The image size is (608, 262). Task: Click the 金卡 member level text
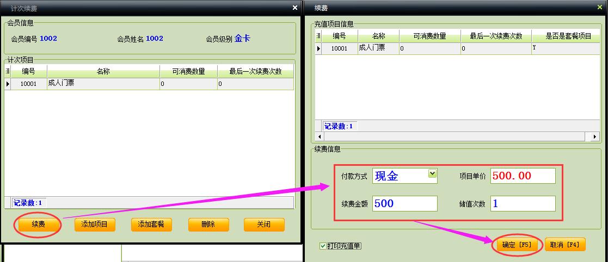[242, 38]
